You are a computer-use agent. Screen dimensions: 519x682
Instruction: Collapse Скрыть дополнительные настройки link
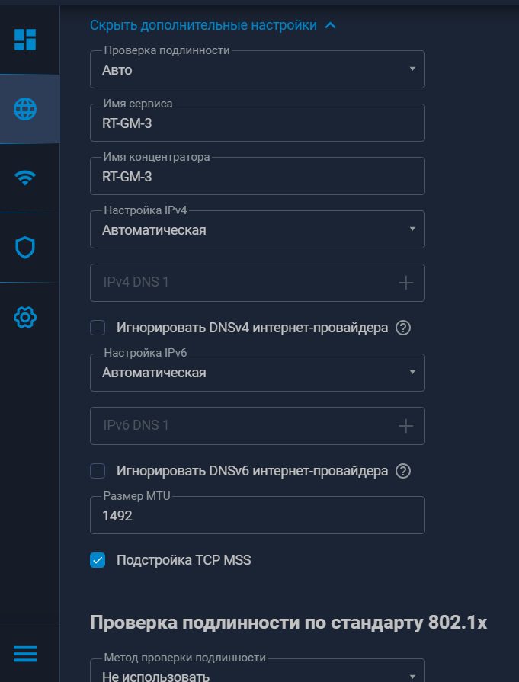tap(213, 25)
